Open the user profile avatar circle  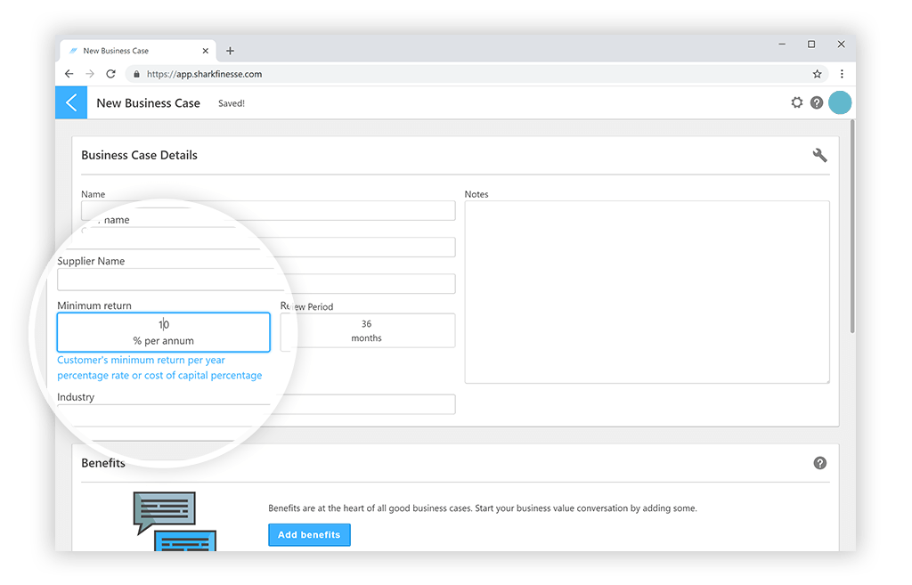840,103
